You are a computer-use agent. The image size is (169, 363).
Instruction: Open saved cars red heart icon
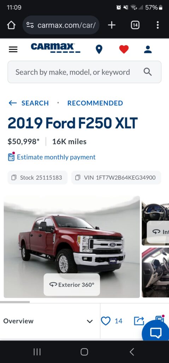pyautogui.click(x=124, y=49)
